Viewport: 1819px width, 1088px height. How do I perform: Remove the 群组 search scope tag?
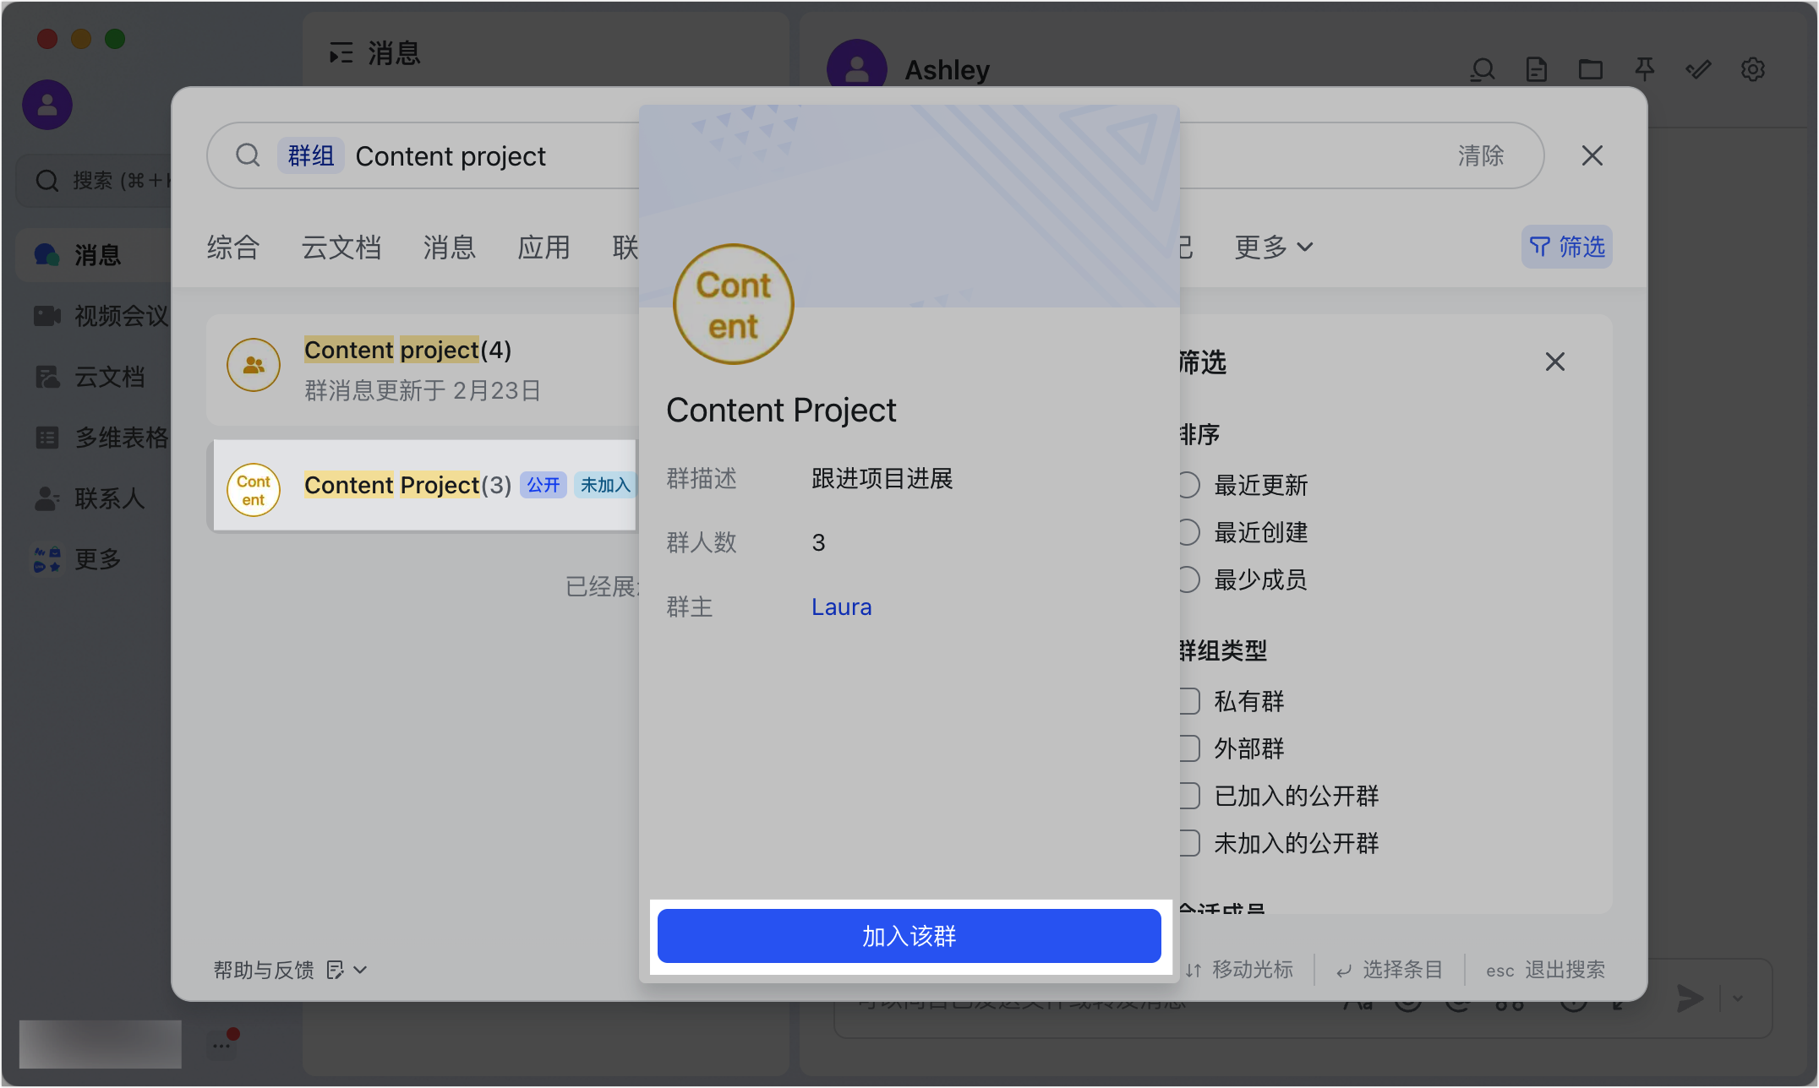click(x=311, y=155)
